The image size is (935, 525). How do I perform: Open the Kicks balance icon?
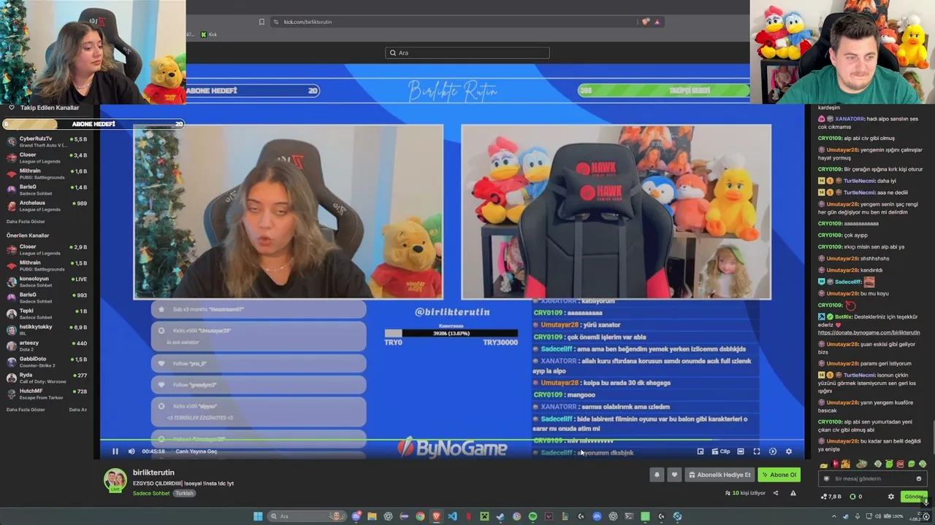point(852,497)
